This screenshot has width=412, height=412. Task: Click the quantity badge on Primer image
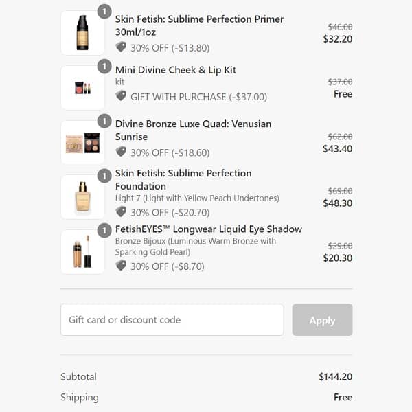tap(104, 12)
